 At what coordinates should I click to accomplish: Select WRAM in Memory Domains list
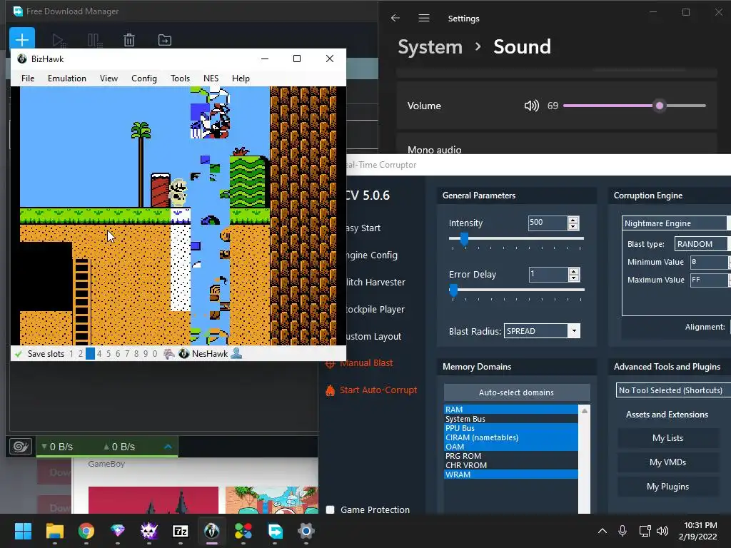click(510, 475)
